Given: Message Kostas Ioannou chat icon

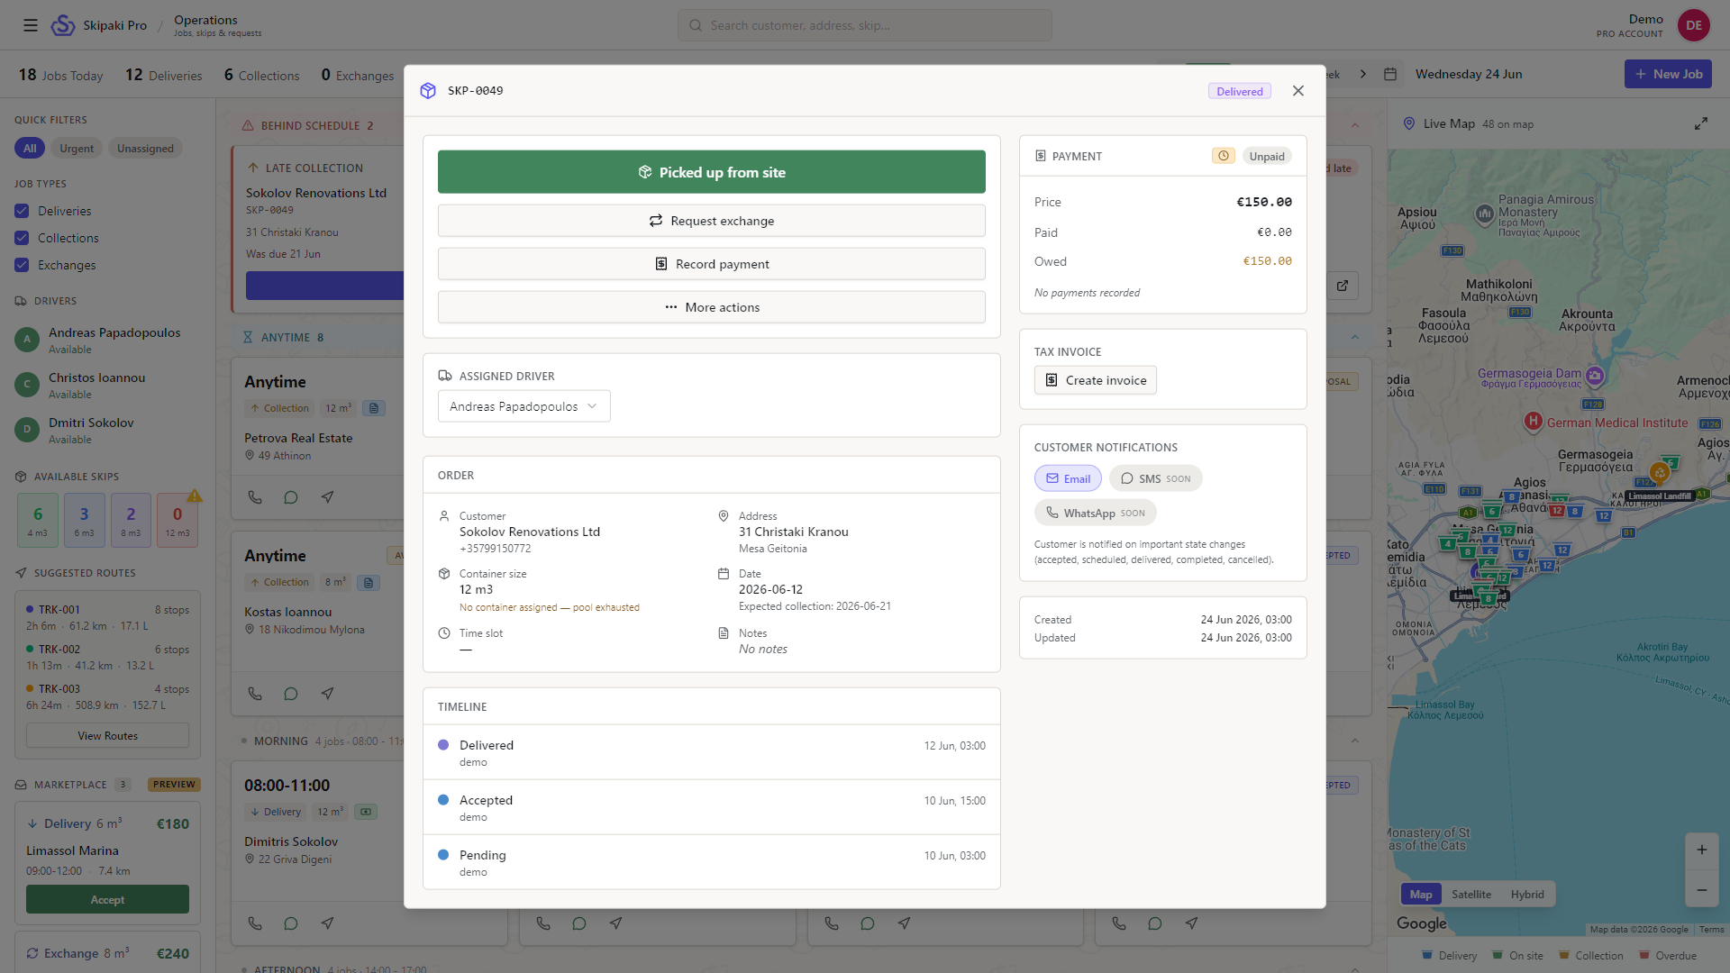Looking at the screenshot, I should click(x=290, y=694).
